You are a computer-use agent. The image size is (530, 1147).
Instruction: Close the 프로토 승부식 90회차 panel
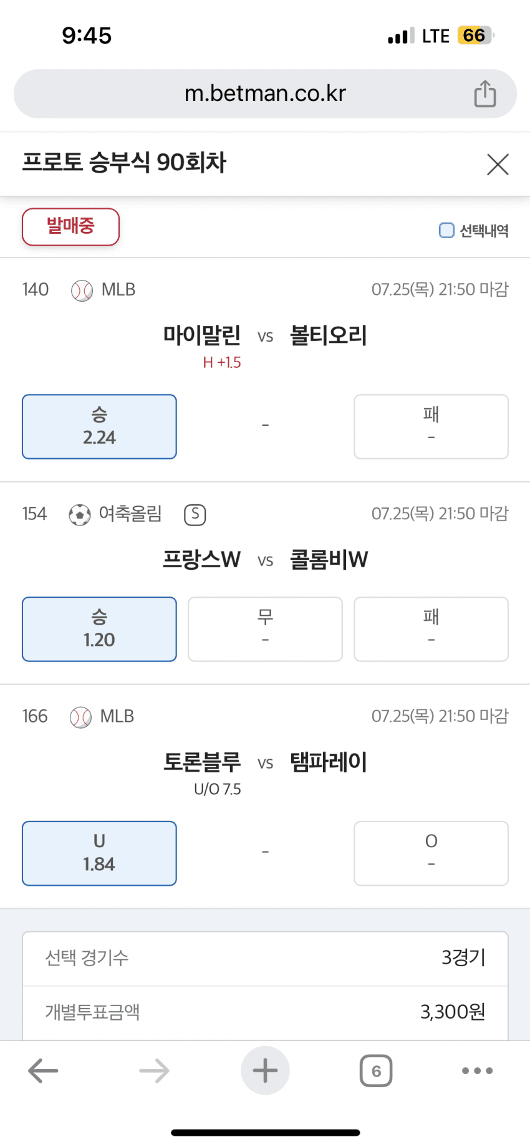pos(498,165)
